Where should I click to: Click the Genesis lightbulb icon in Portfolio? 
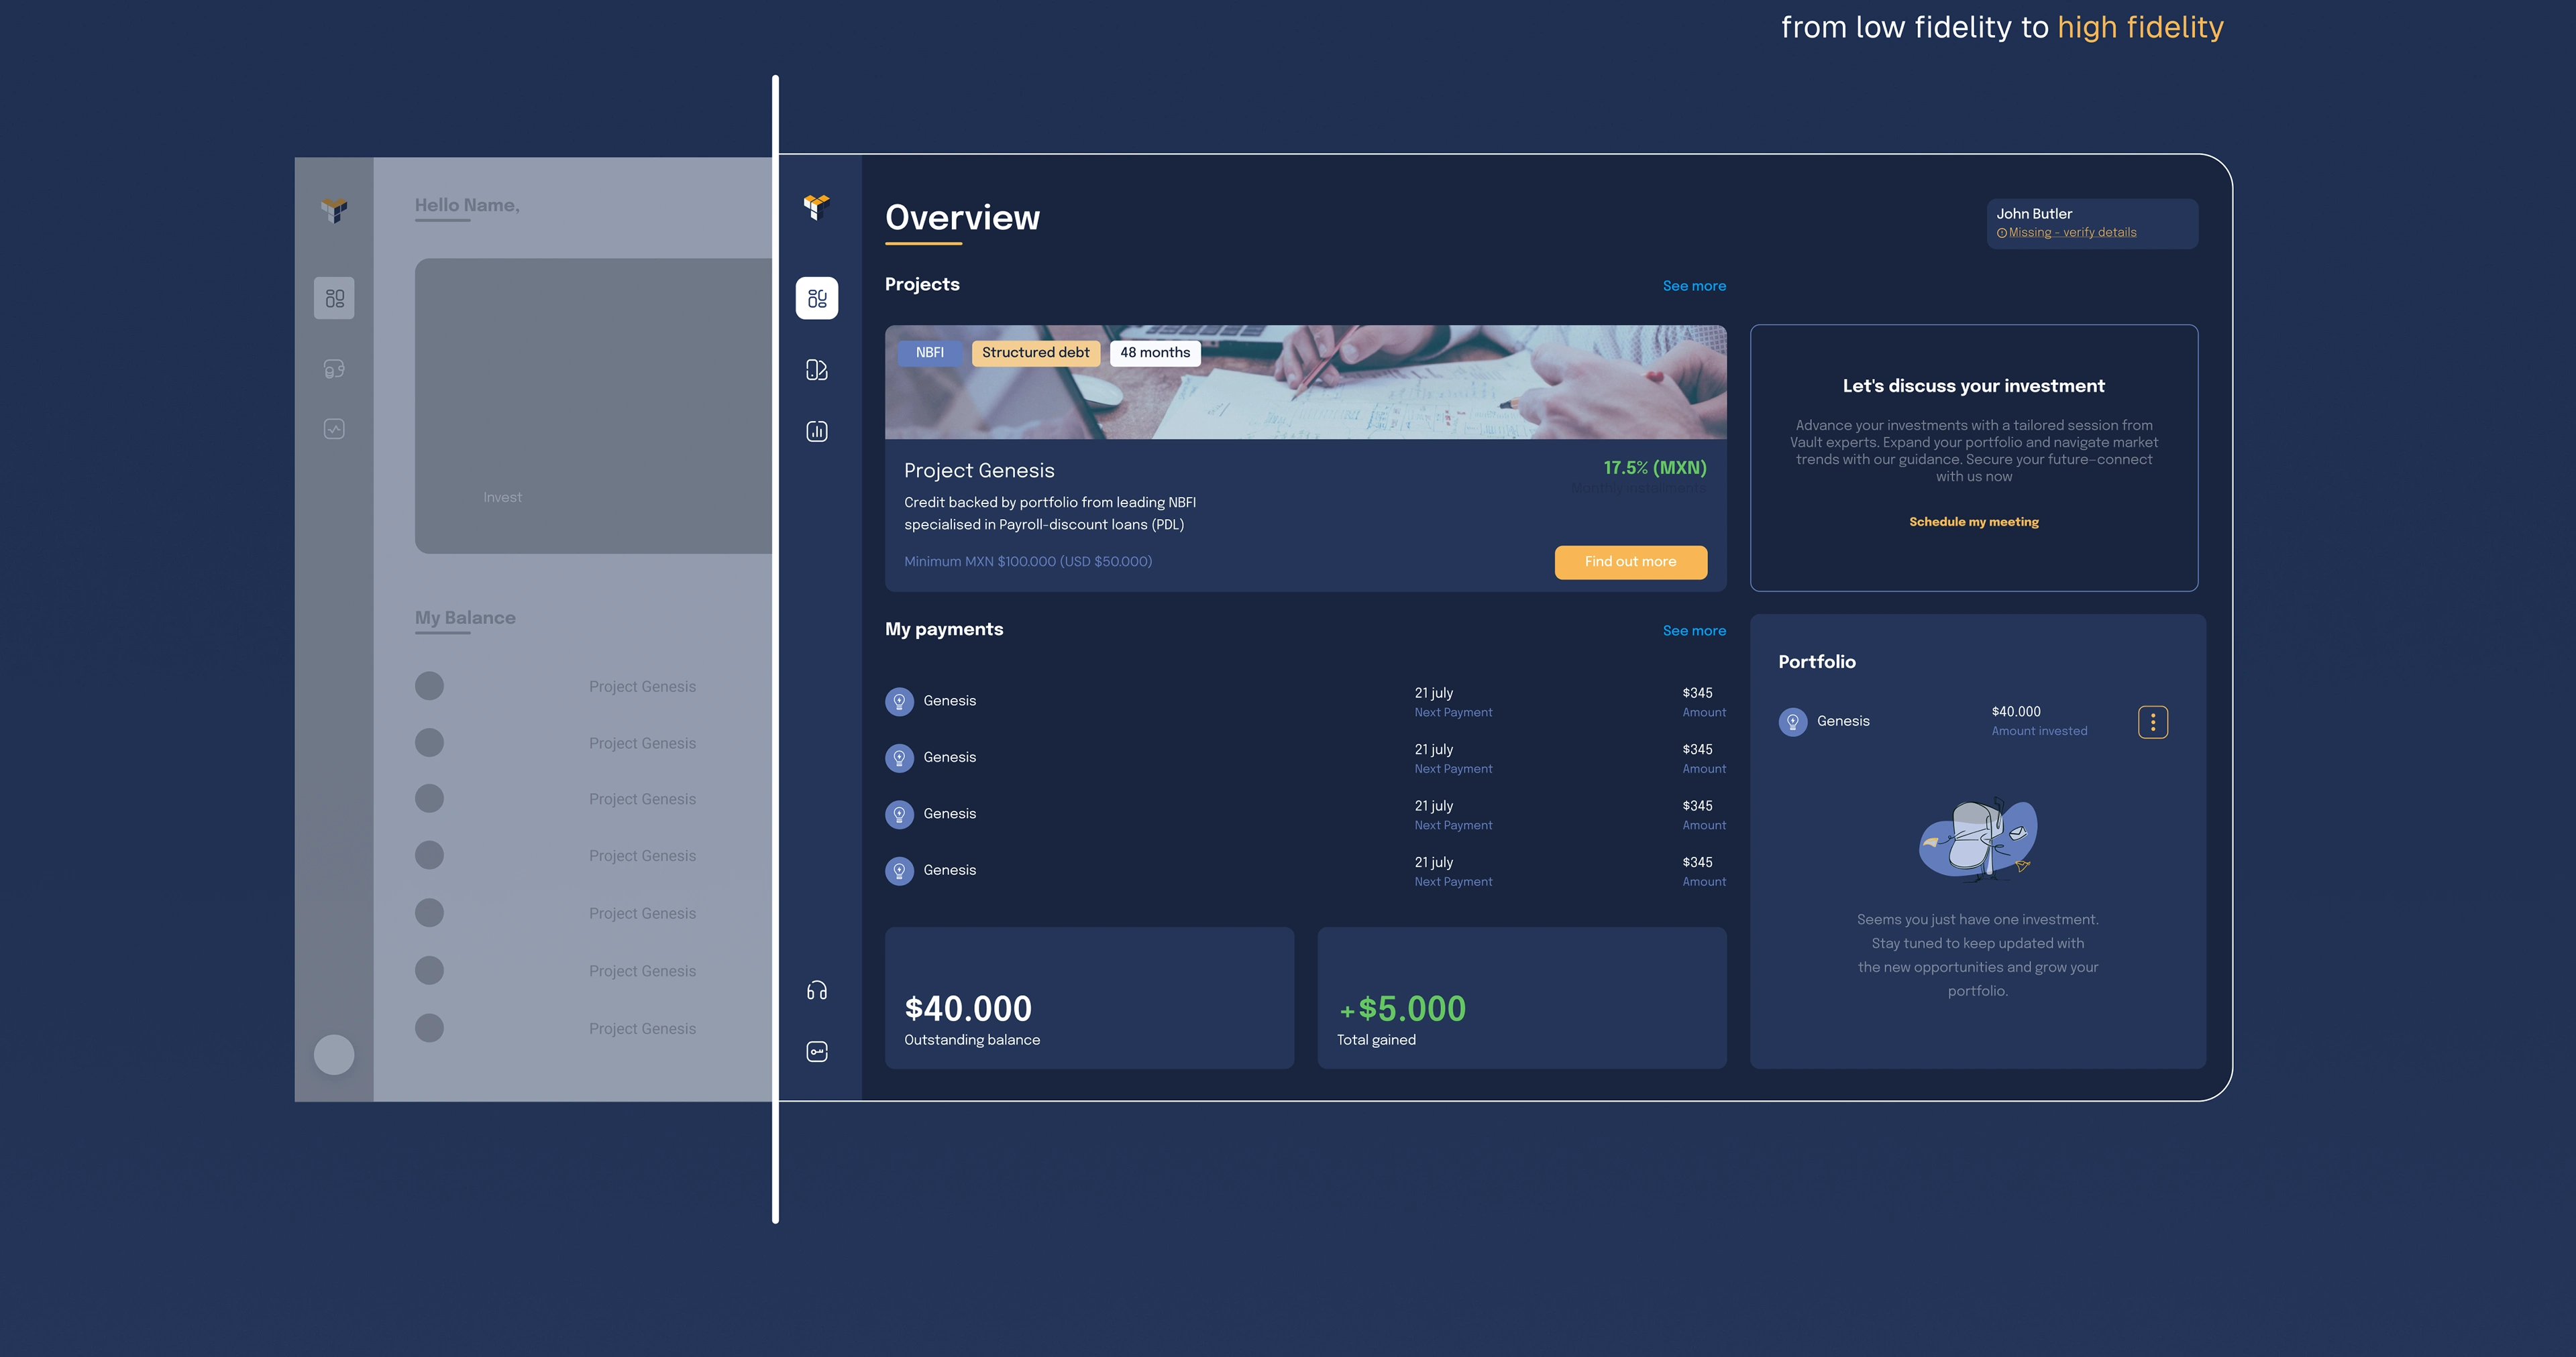(x=1793, y=721)
